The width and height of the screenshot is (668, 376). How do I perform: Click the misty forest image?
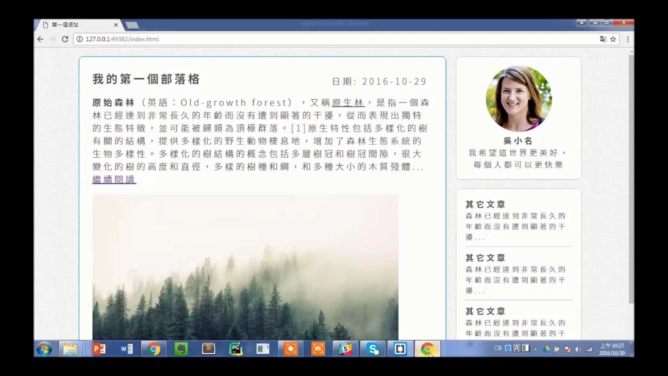tap(245, 267)
